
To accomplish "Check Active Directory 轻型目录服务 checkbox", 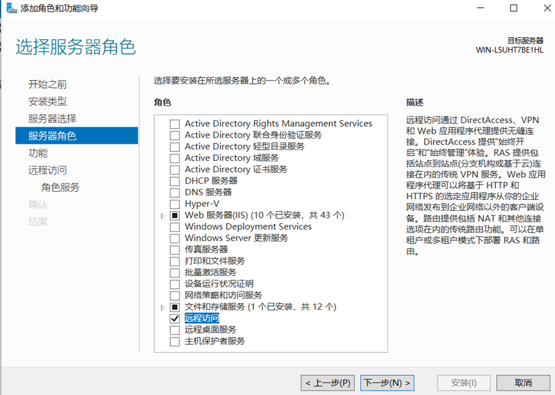I will [x=175, y=147].
